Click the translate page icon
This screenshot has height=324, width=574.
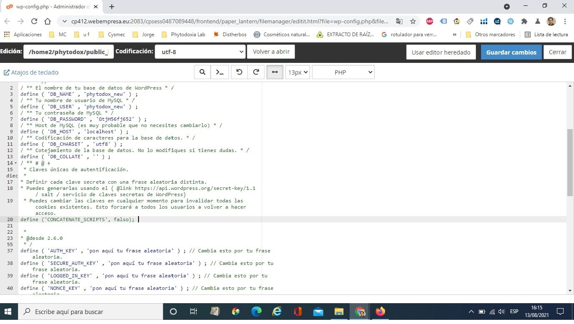coord(400,21)
